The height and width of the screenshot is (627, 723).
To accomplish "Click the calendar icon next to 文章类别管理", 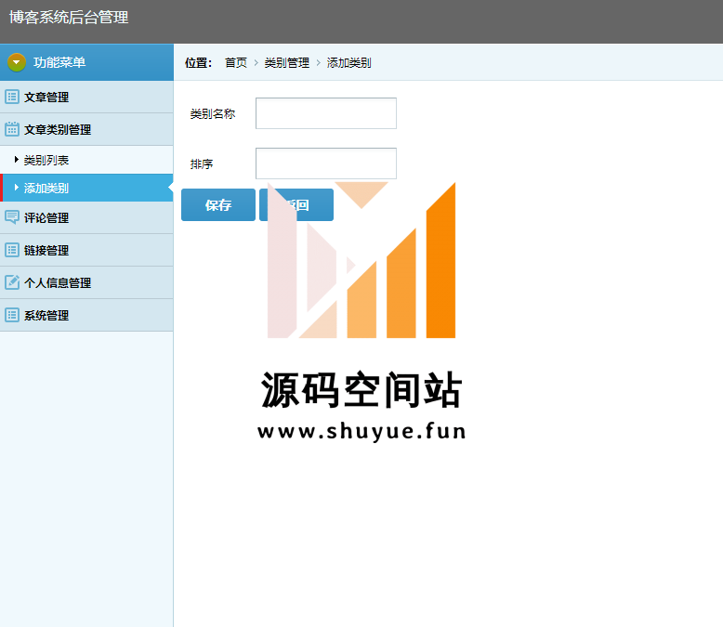I will point(12,129).
